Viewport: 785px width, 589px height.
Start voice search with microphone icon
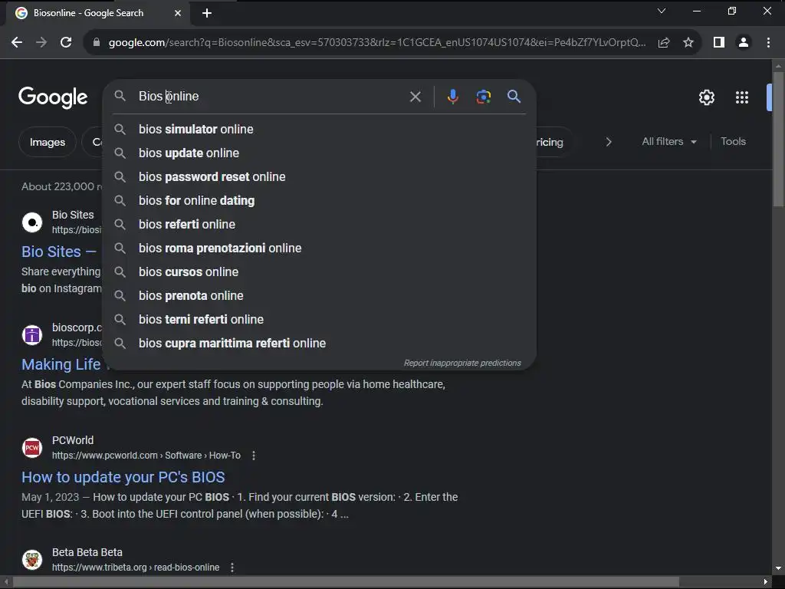(x=452, y=97)
